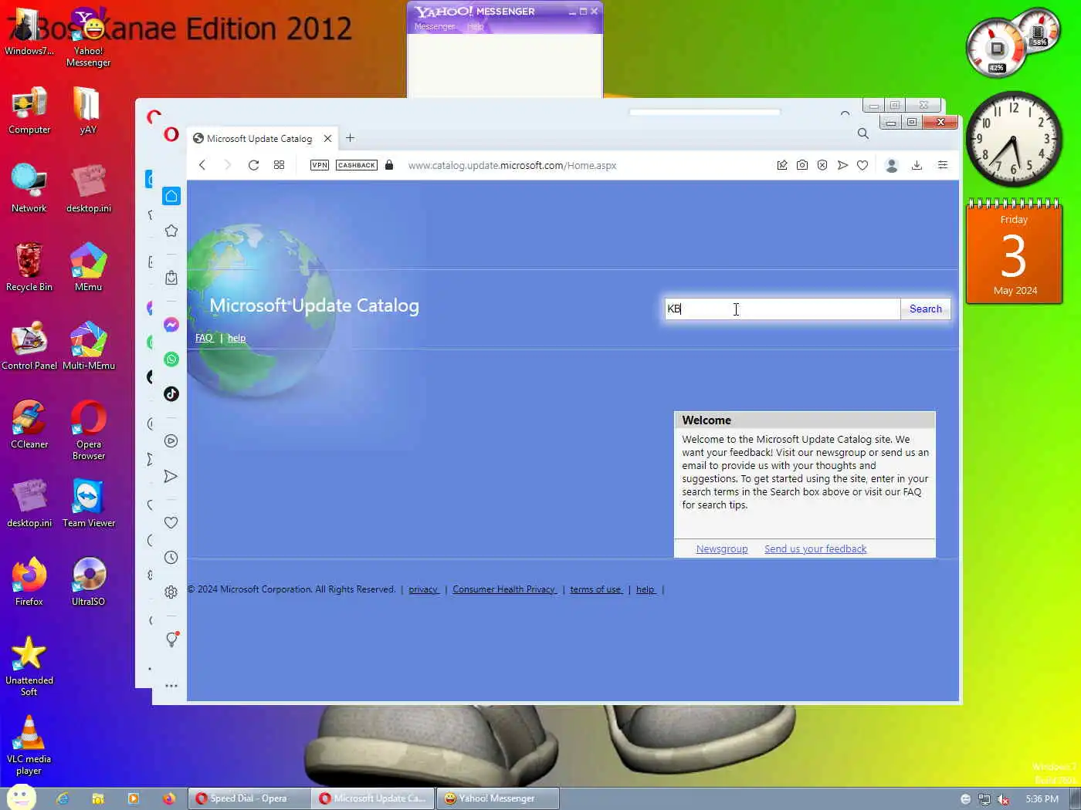
Task: Open the tab search magnifier icon
Action: pyautogui.click(x=863, y=133)
